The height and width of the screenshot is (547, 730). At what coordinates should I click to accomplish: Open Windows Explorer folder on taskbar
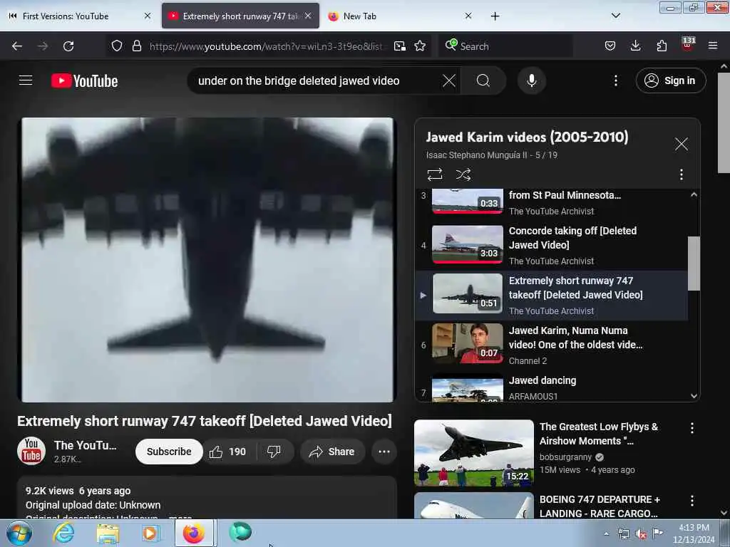tap(108, 533)
